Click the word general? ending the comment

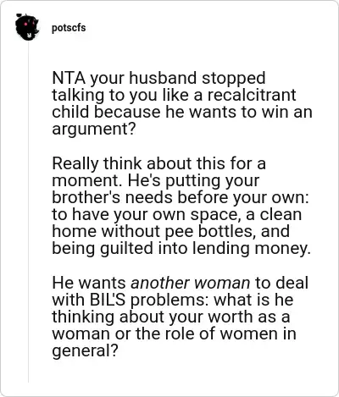pos(85,351)
